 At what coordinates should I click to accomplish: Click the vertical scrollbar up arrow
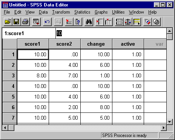[x=170, y=31]
